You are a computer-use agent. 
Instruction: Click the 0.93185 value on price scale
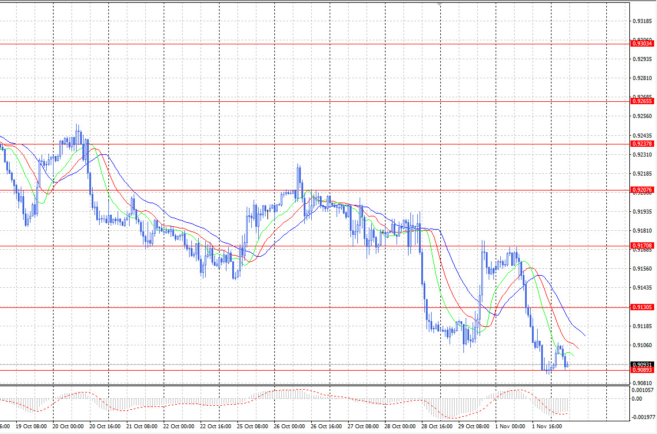[642, 21]
